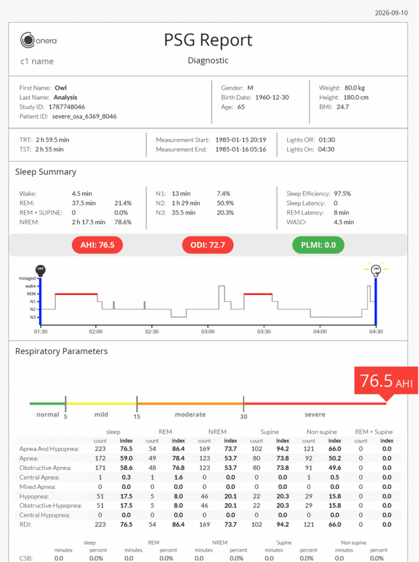Click the blue lights-off line at 01:30
419x562 pixels.
[41, 301]
